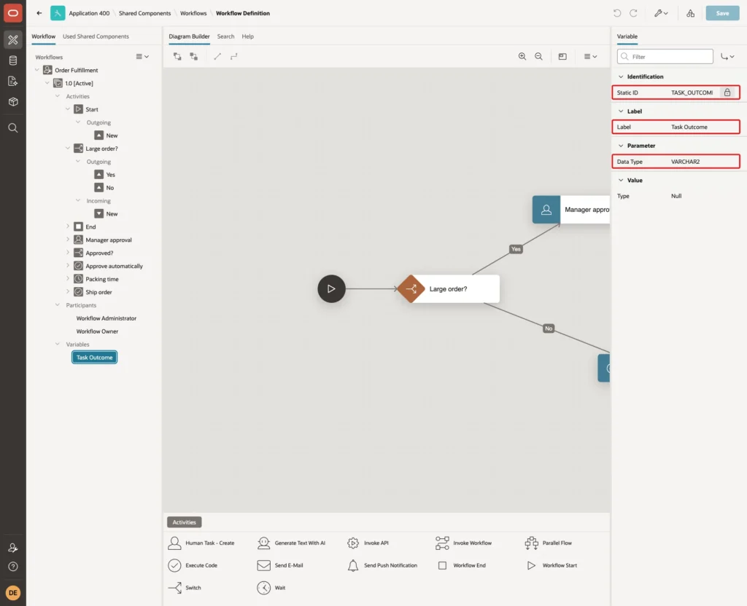Select the Variable properties tab
The image size is (747, 606).
pos(627,36)
